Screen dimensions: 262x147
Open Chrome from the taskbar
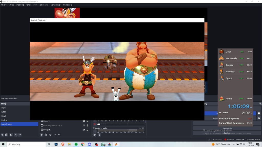pyautogui.click(x=83, y=144)
